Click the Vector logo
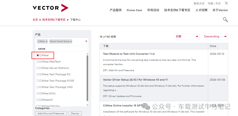 click(50, 8)
